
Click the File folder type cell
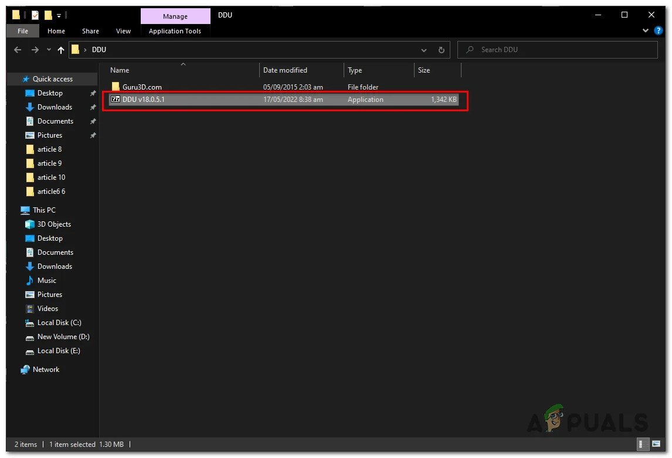[x=363, y=87]
